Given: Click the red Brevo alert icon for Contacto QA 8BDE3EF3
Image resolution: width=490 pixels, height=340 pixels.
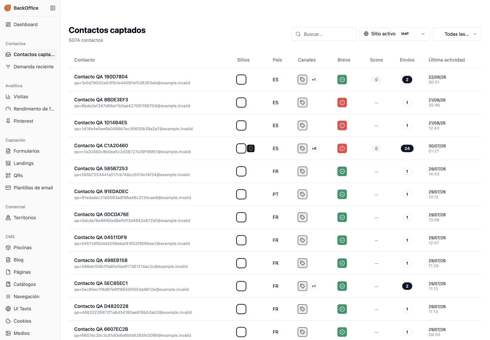Looking at the screenshot, I should click(x=342, y=103).
